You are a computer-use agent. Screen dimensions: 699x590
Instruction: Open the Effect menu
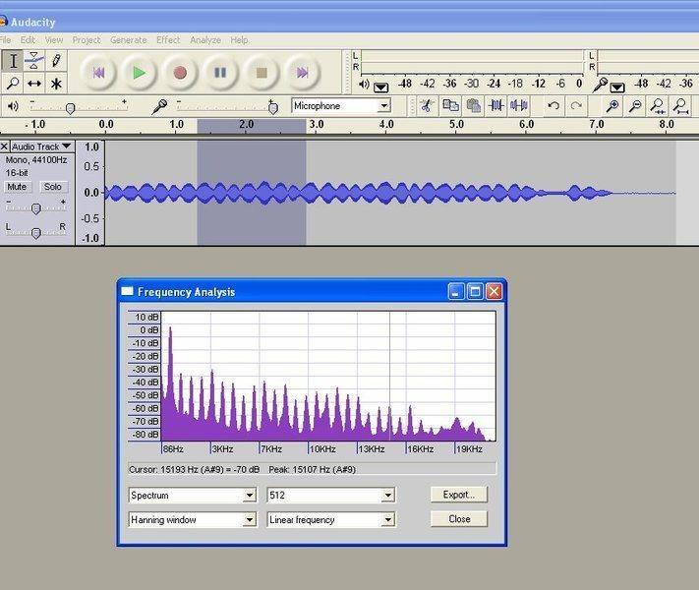pyautogui.click(x=168, y=40)
